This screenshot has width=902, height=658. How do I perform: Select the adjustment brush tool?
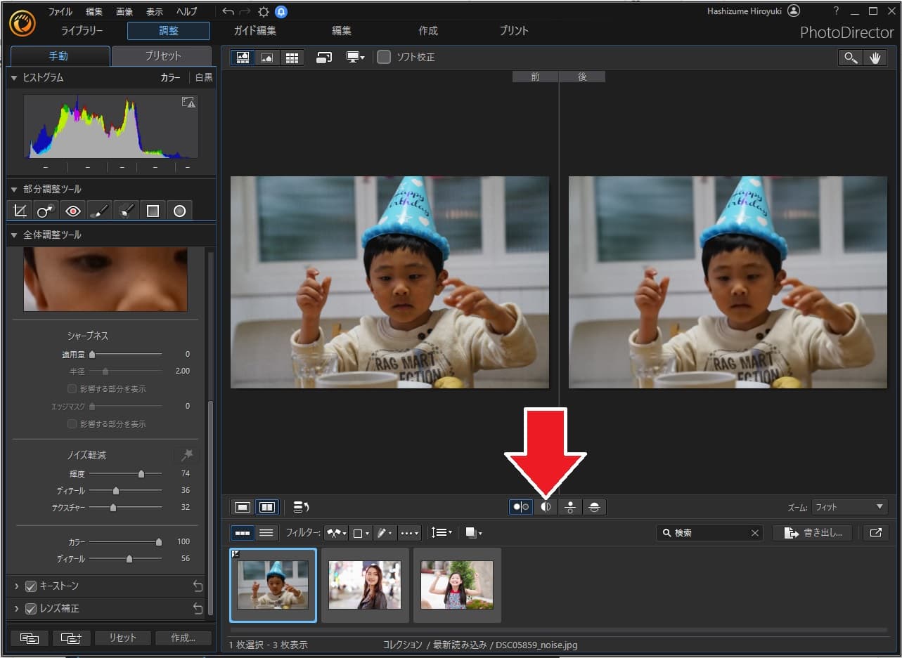(100, 210)
